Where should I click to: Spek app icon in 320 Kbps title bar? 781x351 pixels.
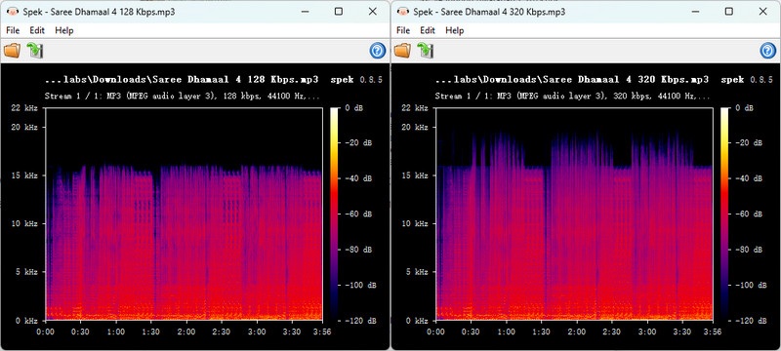pos(403,12)
